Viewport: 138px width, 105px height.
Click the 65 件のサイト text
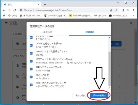(x=43, y=79)
